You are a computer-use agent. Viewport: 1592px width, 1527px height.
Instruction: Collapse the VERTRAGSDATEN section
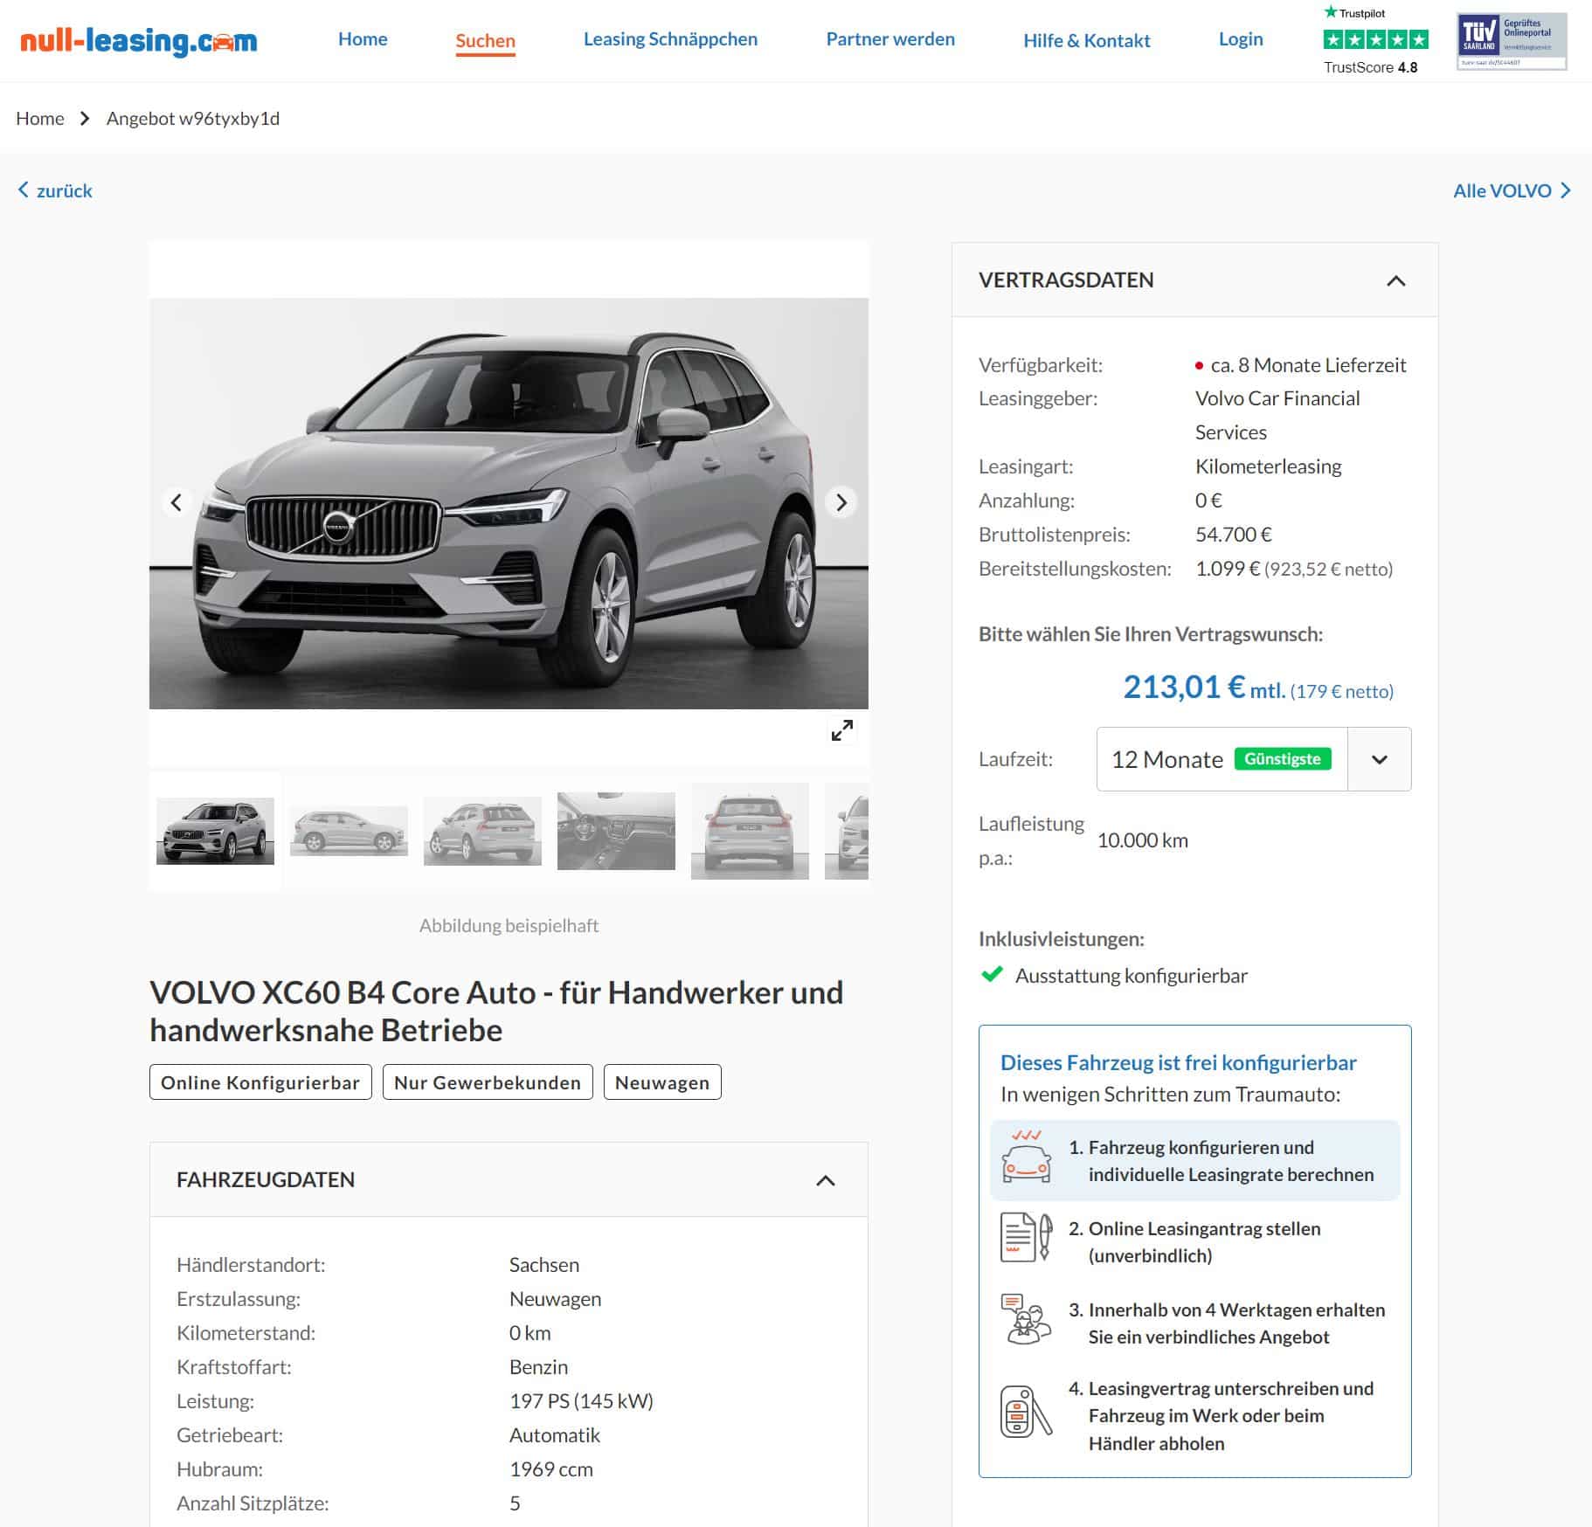[1395, 280]
